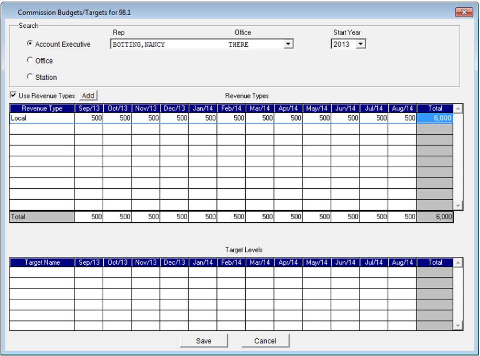Close the Commission Budgets/Targets window

pyautogui.click(x=464, y=12)
